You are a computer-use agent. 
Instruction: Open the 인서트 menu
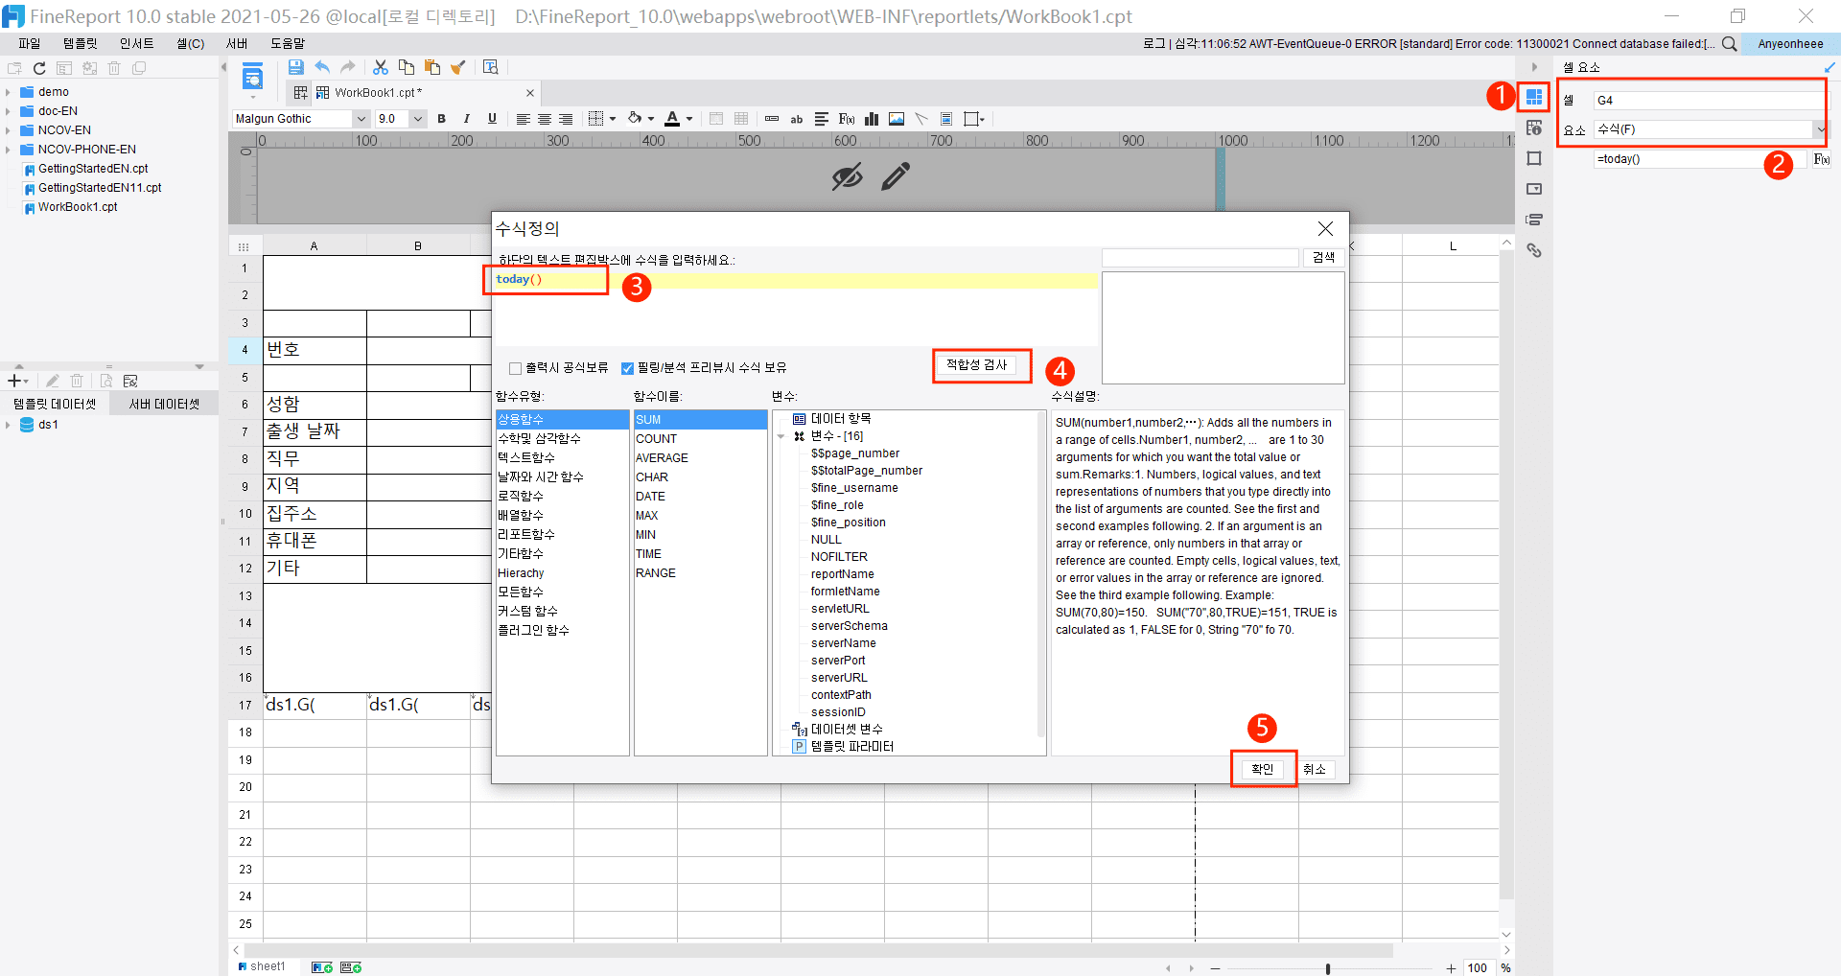[x=136, y=44]
